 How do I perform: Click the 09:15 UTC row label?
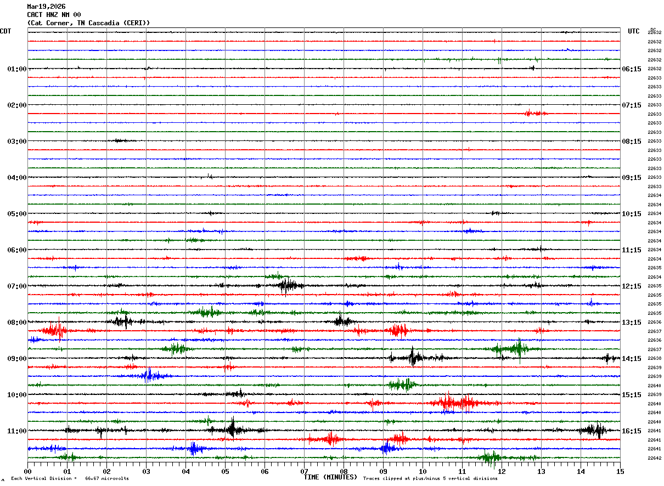[x=632, y=178]
